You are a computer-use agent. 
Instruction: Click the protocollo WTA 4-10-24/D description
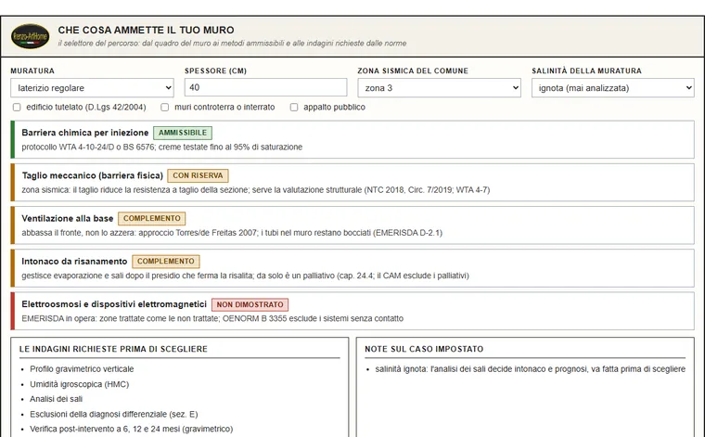(161, 147)
